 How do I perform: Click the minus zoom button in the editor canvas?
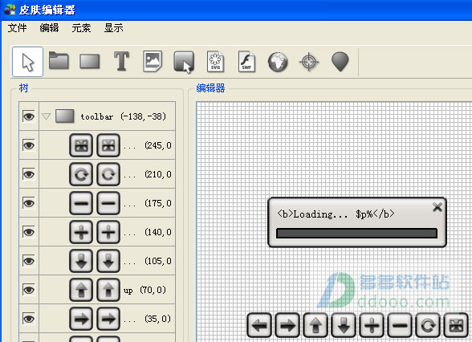click(400, 325)
